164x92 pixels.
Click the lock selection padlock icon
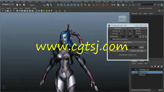[85, 5]
